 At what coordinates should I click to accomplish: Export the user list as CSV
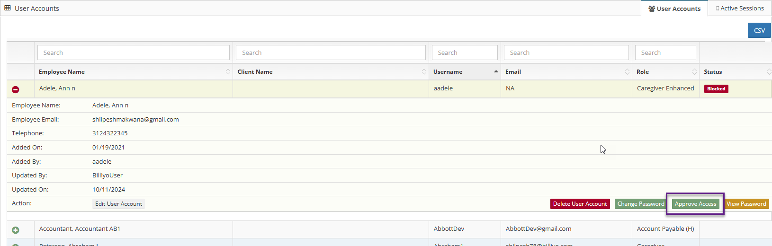pos(759,30)
